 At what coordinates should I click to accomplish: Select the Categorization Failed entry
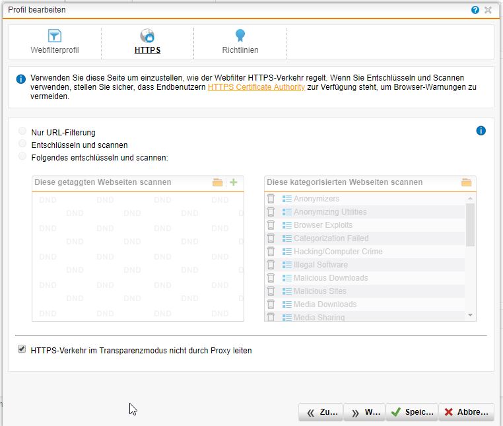(331, 238)
